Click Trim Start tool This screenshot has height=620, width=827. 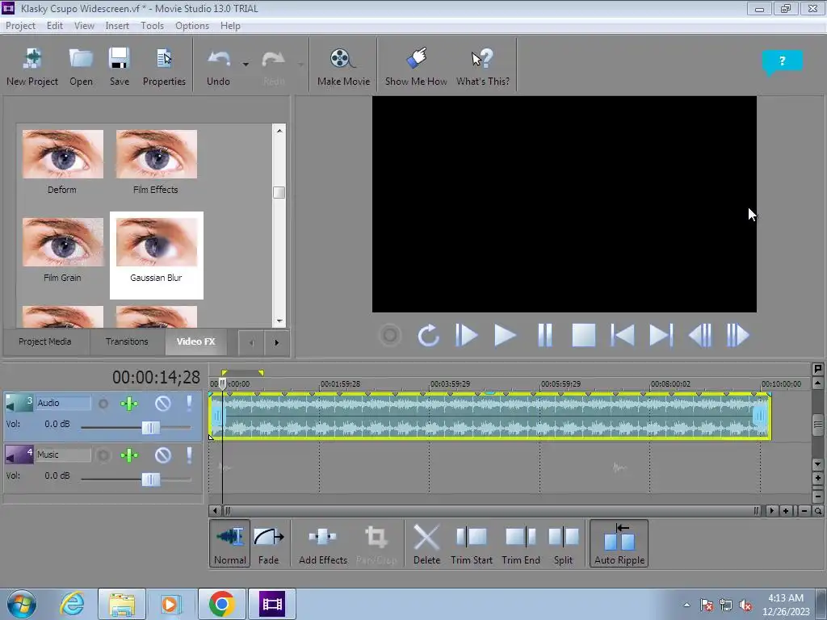(x=472, y=543)
